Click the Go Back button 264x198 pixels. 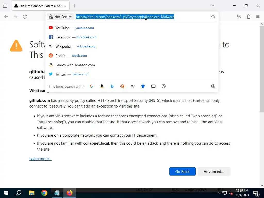coord(182,171)
